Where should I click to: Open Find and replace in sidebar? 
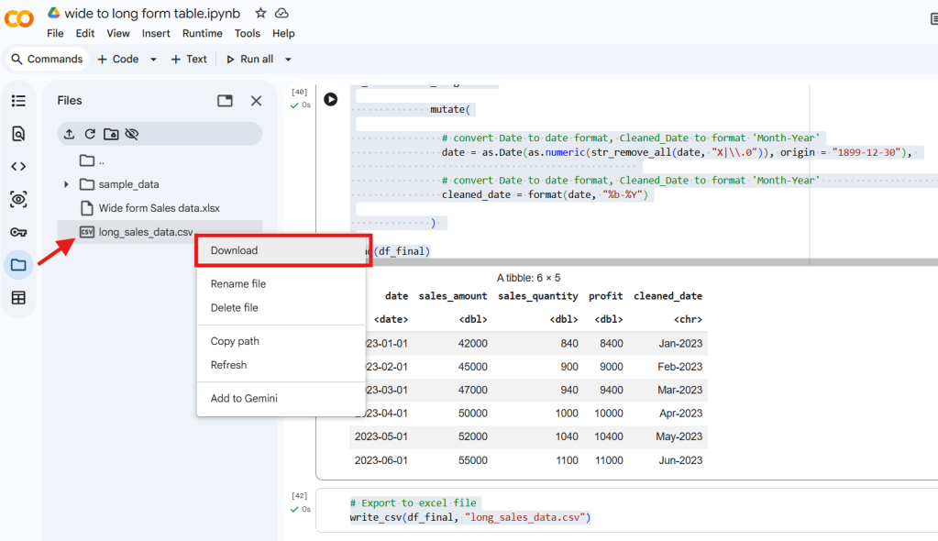coord(18,134)
